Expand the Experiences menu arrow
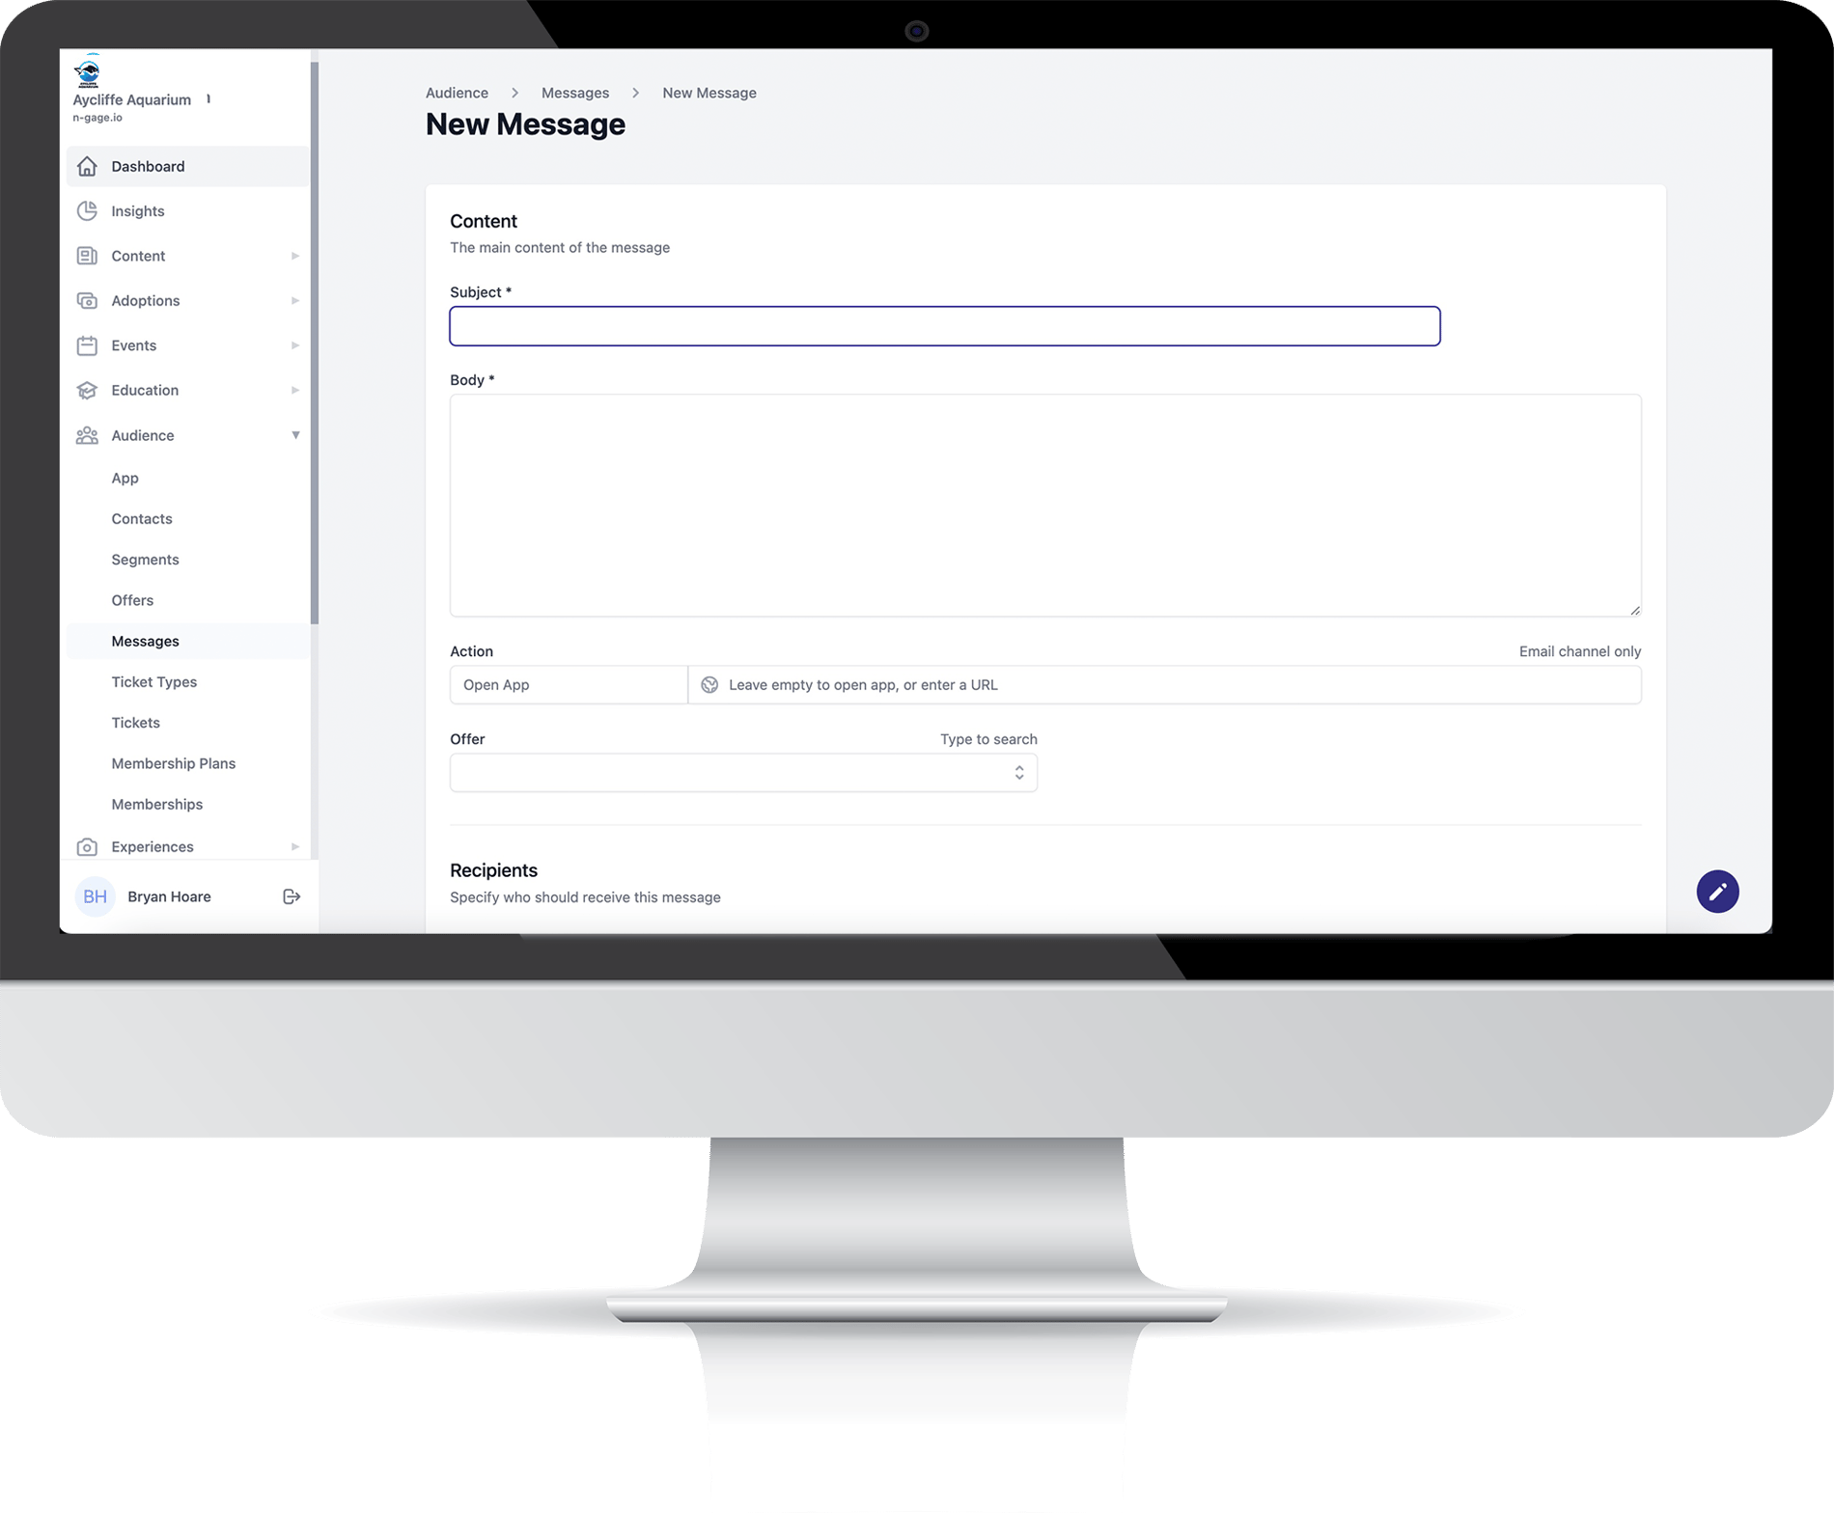The width and height of the screenshot is (1834, 1513). (295, 846)
